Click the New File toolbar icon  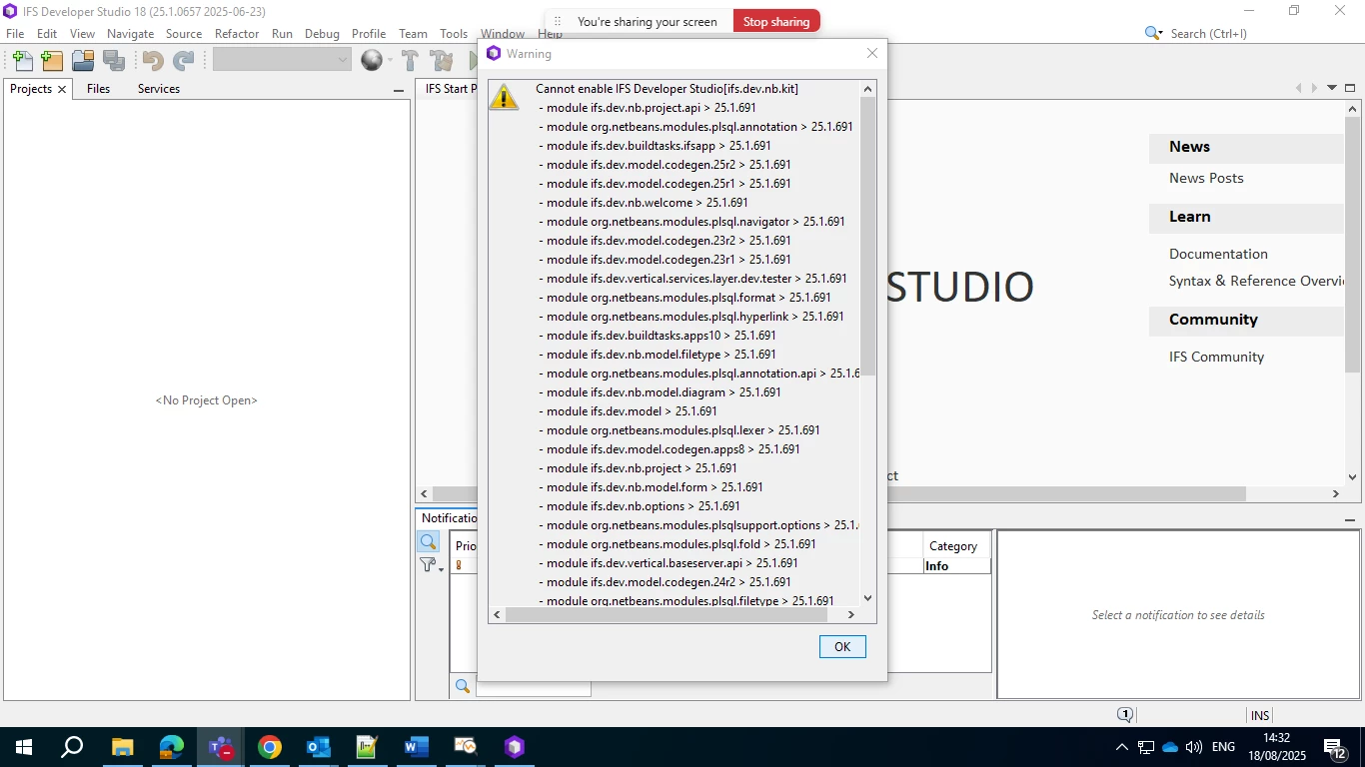(x=22, y=61)
